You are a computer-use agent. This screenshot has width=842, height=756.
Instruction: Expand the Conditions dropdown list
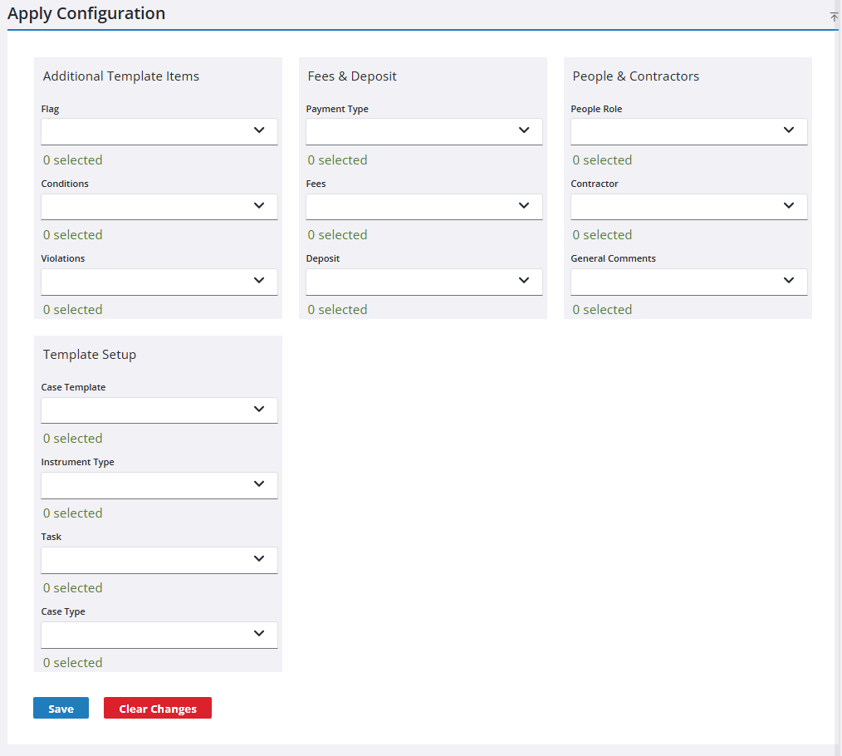coord(159,206)
